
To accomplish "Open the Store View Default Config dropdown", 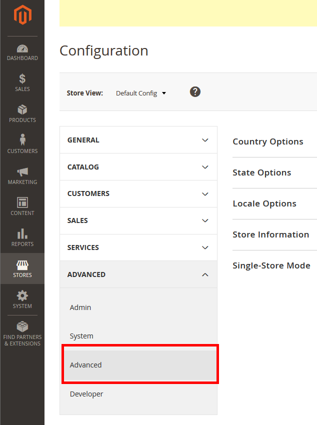I will pos(140,93).
